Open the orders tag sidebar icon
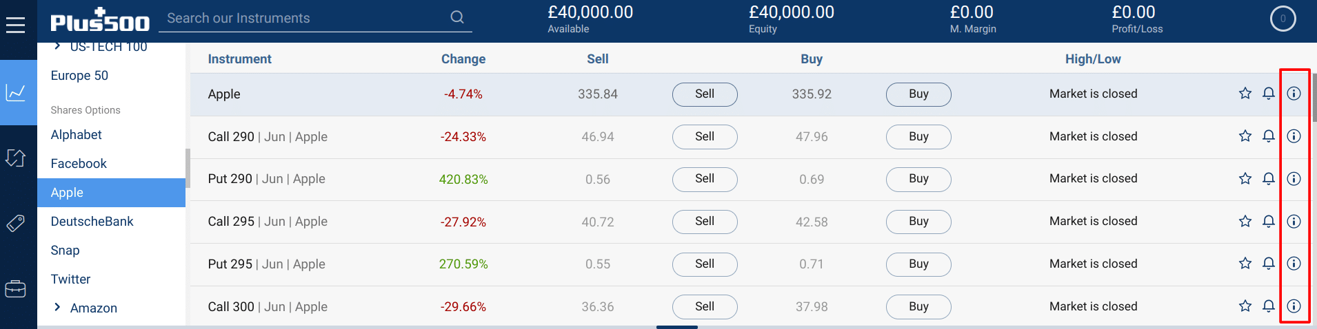1317x329 pixels. [15, 223]
